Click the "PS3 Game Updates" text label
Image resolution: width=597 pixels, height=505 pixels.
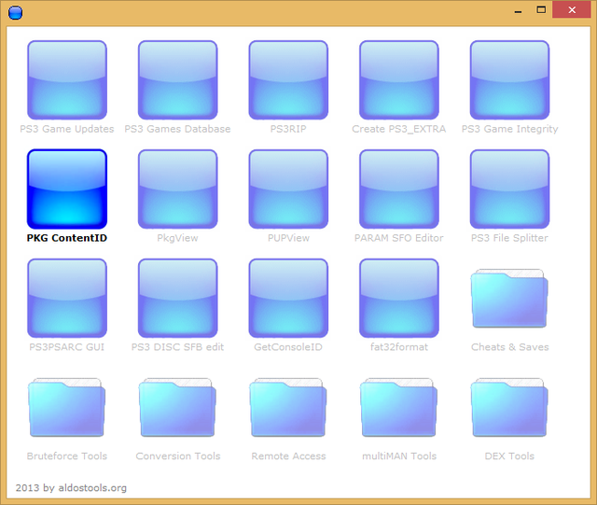[x=67, y=129]
